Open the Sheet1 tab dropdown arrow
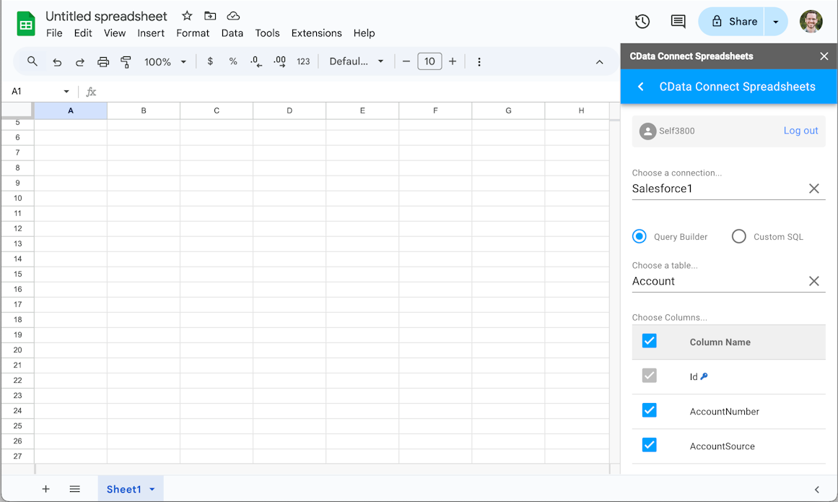 [152, 490]
